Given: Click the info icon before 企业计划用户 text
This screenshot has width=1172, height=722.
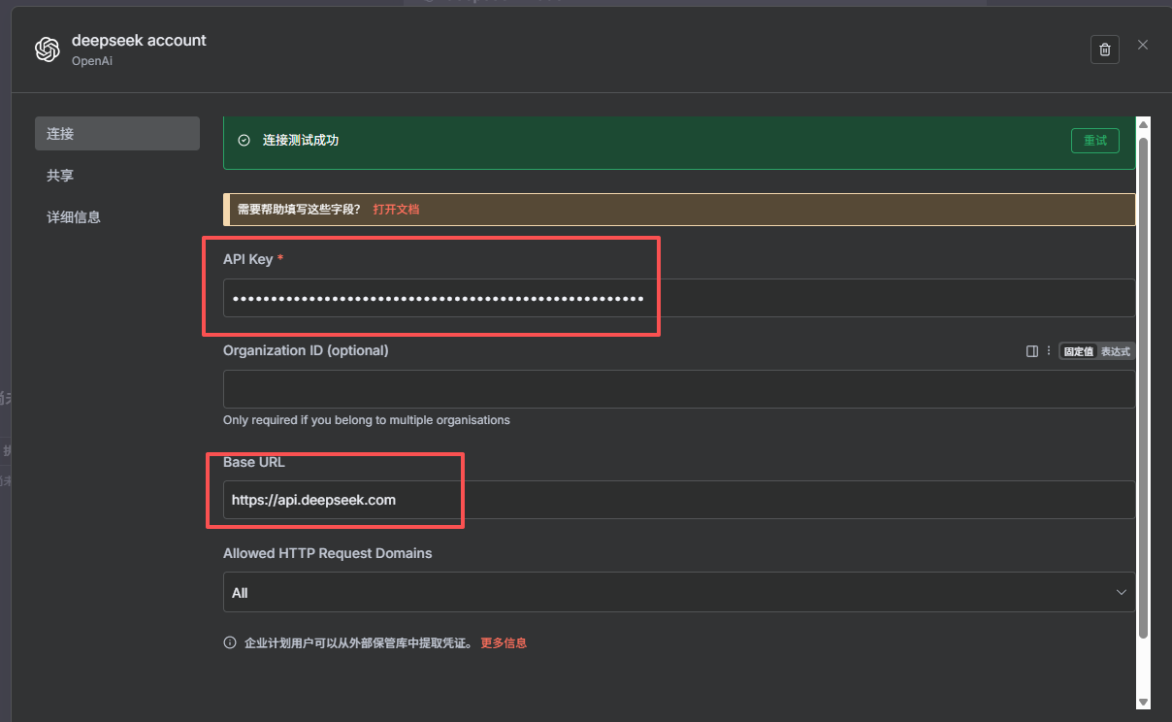Looking at the screenshot, I should click(230, 642).
